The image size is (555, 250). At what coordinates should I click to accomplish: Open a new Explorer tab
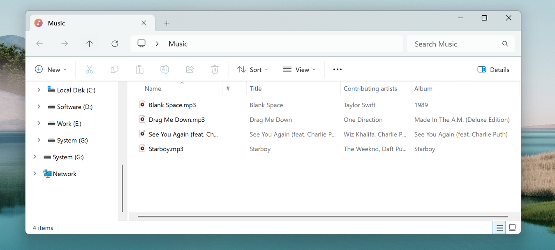tap(166, 23)
